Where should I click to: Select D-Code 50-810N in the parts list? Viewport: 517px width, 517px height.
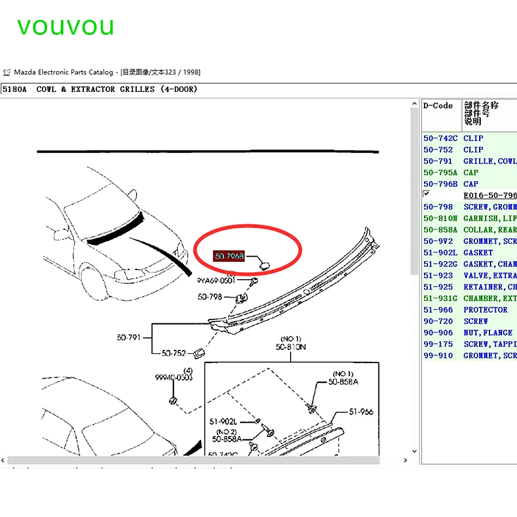440,219
